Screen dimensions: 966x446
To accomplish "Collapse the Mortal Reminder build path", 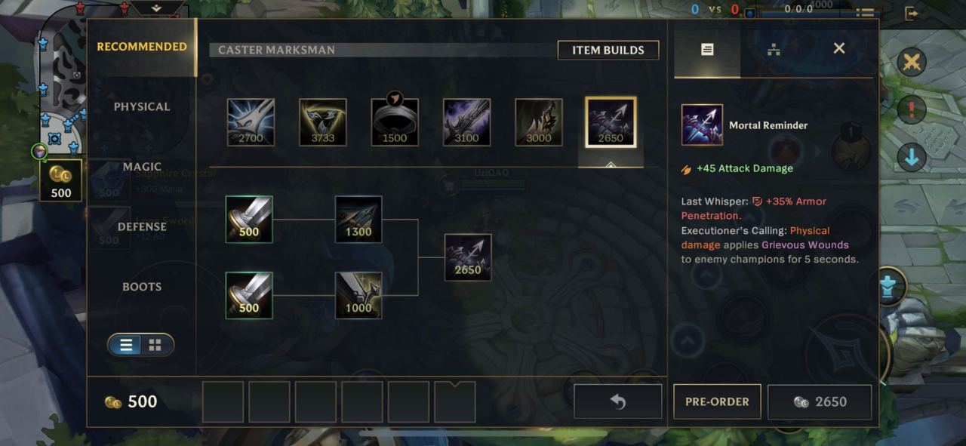I will click(x=611, y=164).
